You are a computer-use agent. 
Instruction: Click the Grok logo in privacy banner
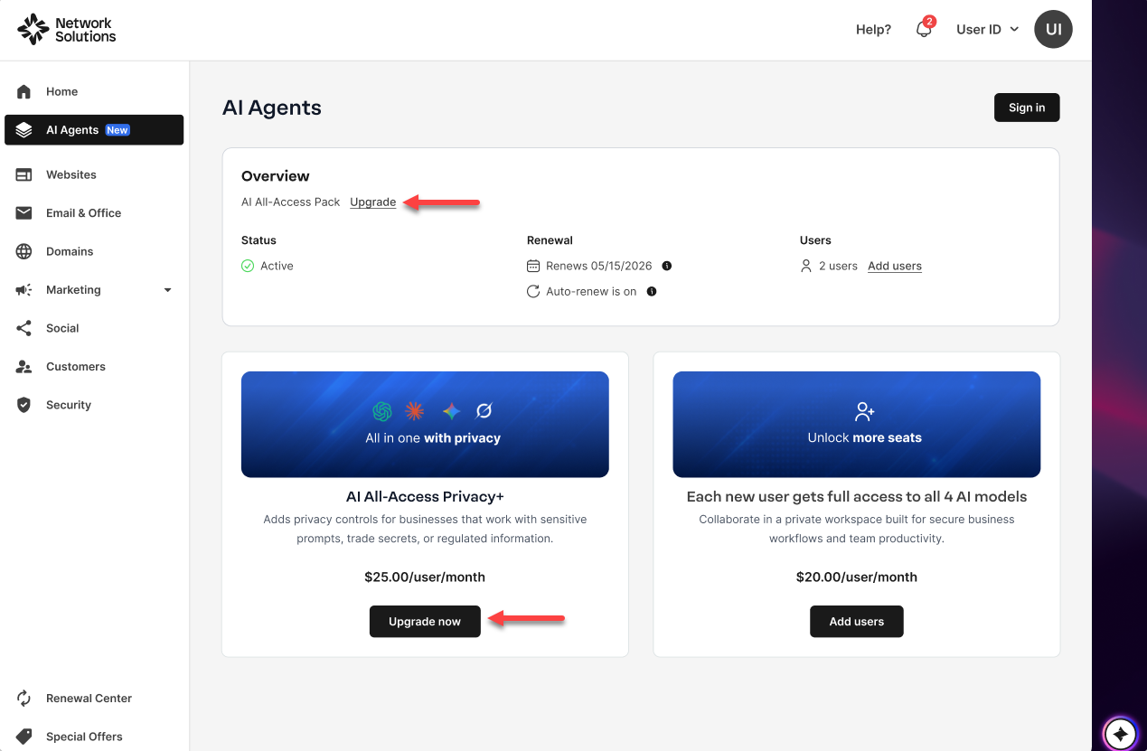click(x=484, y=411)
